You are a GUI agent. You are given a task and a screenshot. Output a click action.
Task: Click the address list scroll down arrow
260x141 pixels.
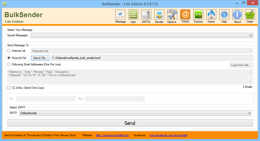[x=250, y=82]
